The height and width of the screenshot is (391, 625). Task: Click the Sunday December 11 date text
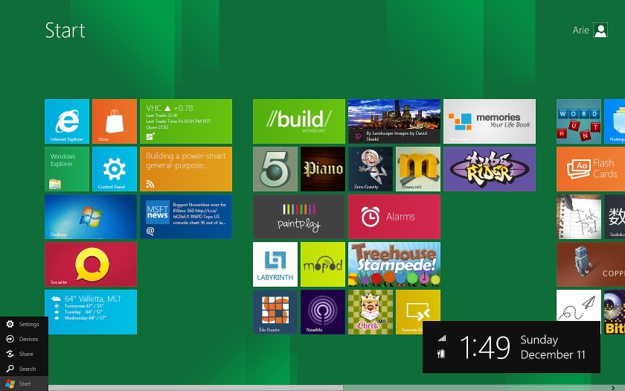click(553, 347)
